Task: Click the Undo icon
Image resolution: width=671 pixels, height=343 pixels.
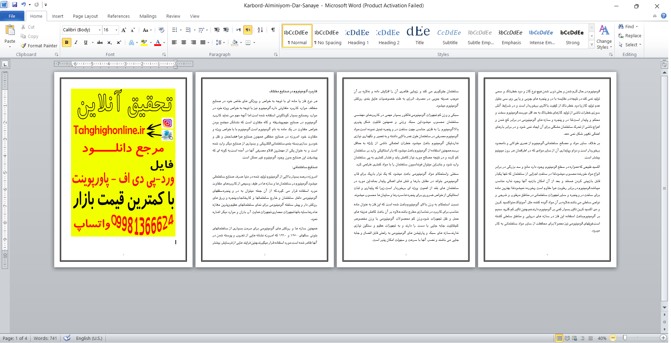Action: pos(24,5)
